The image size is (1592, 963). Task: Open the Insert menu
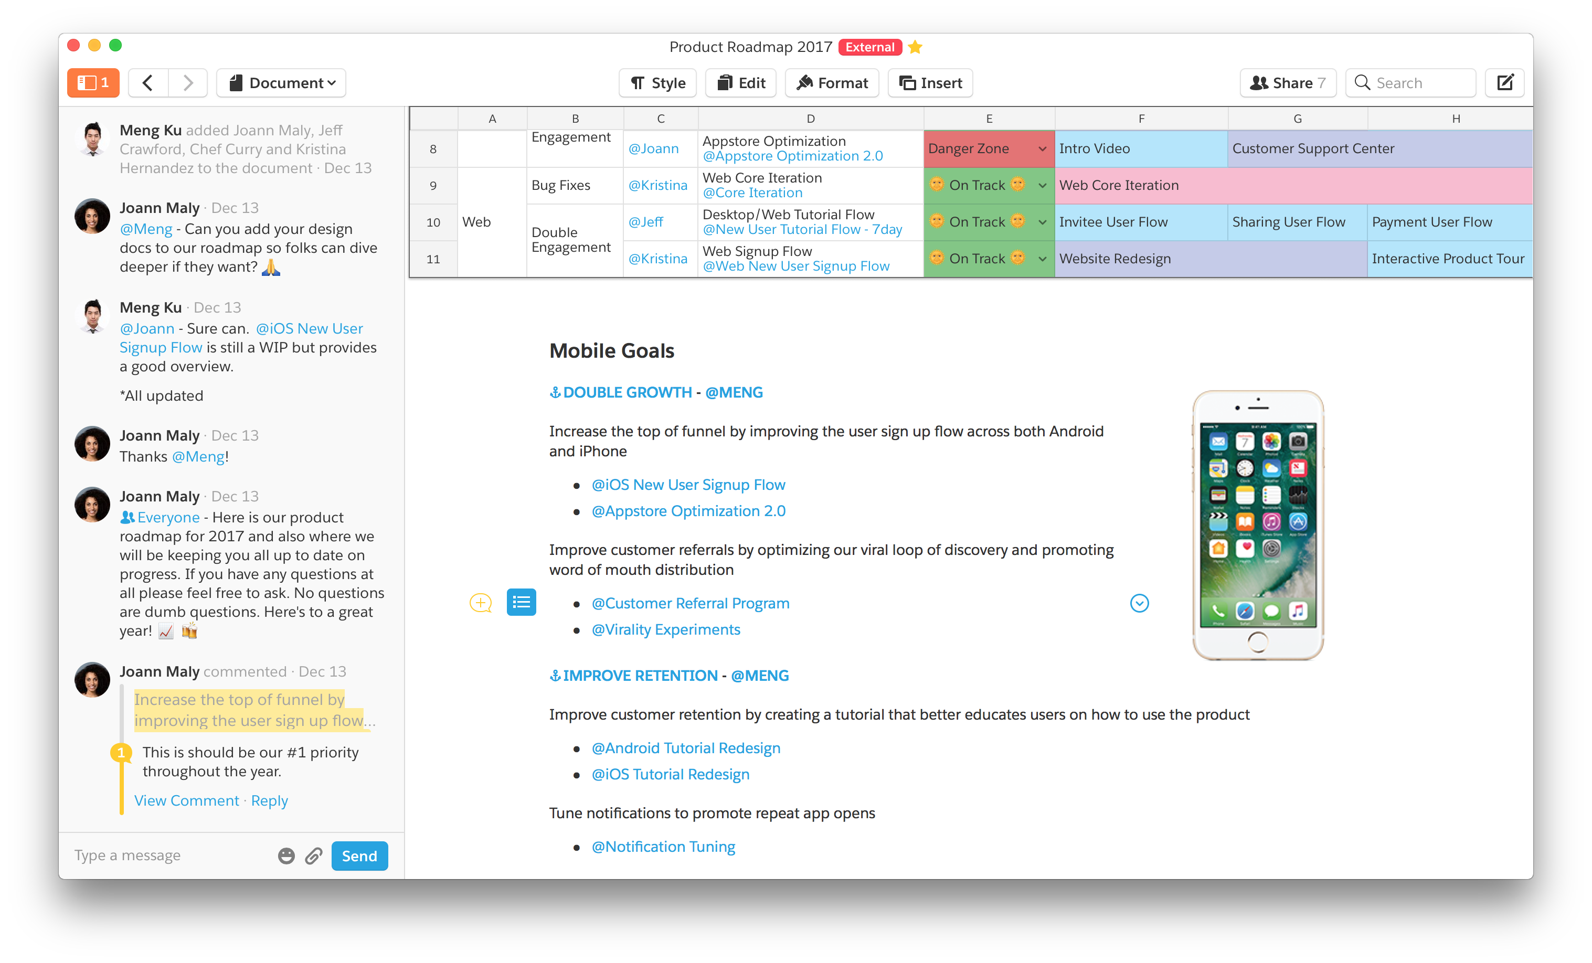(930, 83)
